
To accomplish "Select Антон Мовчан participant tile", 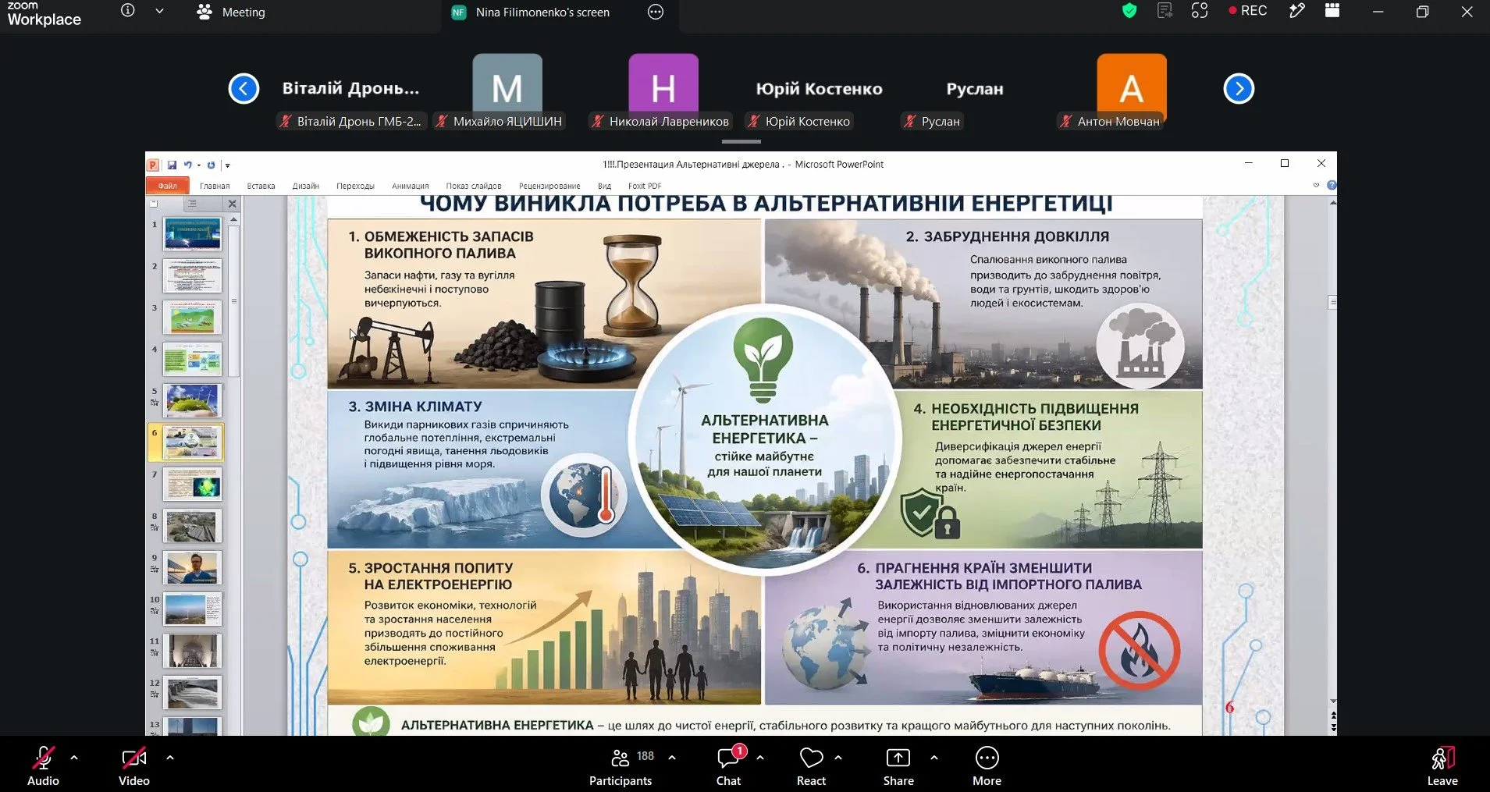I will [1131, 91].
